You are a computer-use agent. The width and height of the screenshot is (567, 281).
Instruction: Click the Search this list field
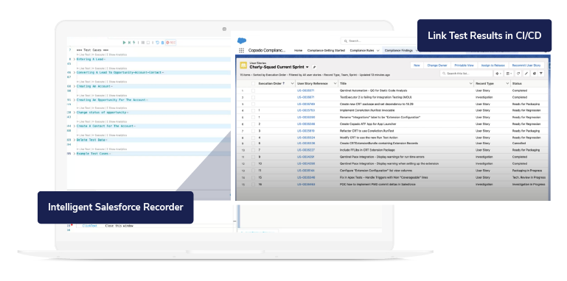[x=466, y=74]
